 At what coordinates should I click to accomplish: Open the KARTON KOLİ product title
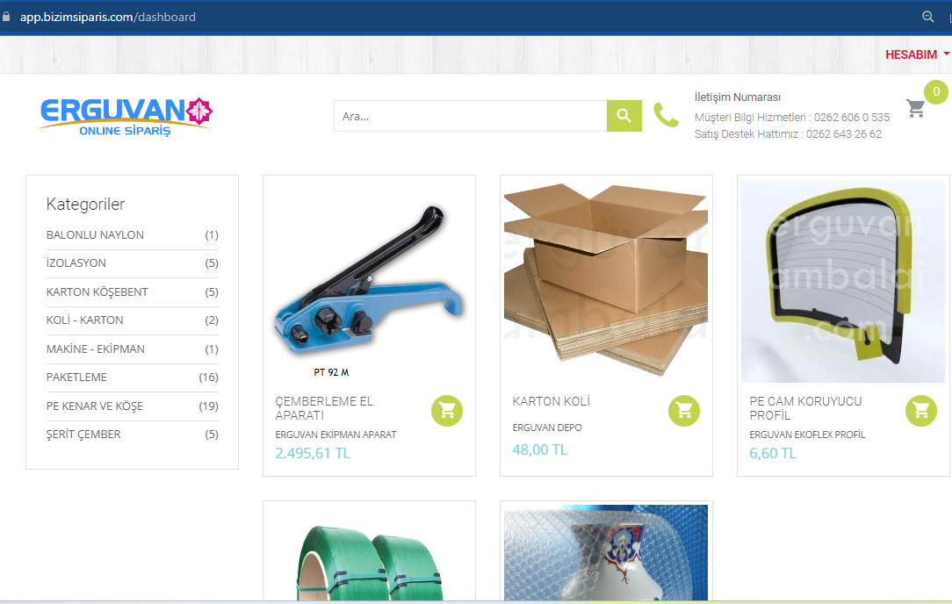[x=552, y=401]
